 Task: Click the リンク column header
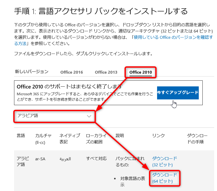158,136
